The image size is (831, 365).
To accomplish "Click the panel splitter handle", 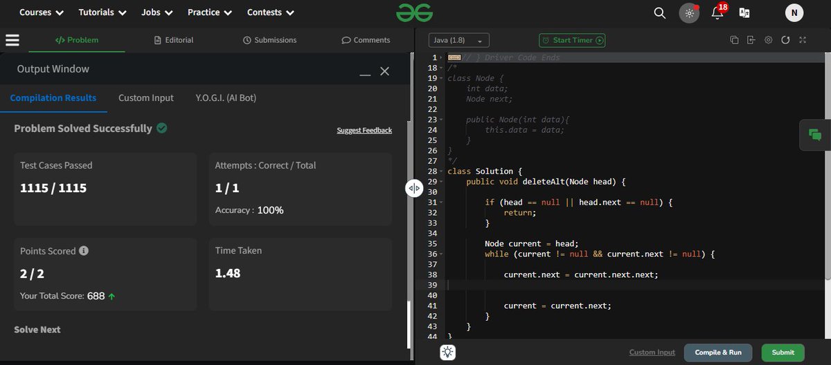I will coord(414,188).
